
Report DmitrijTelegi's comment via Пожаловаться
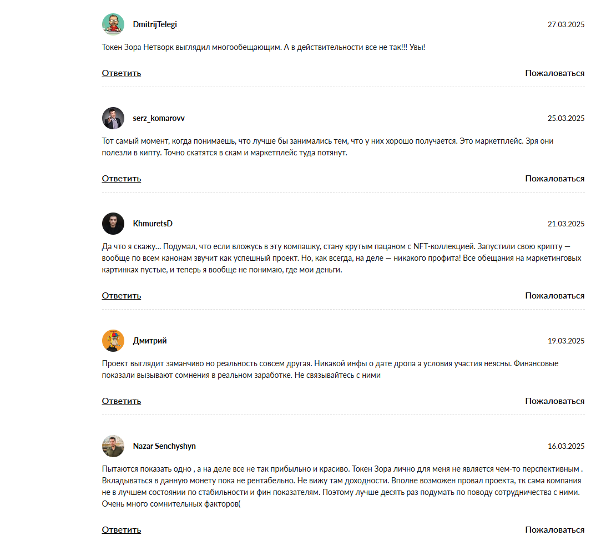554,73
